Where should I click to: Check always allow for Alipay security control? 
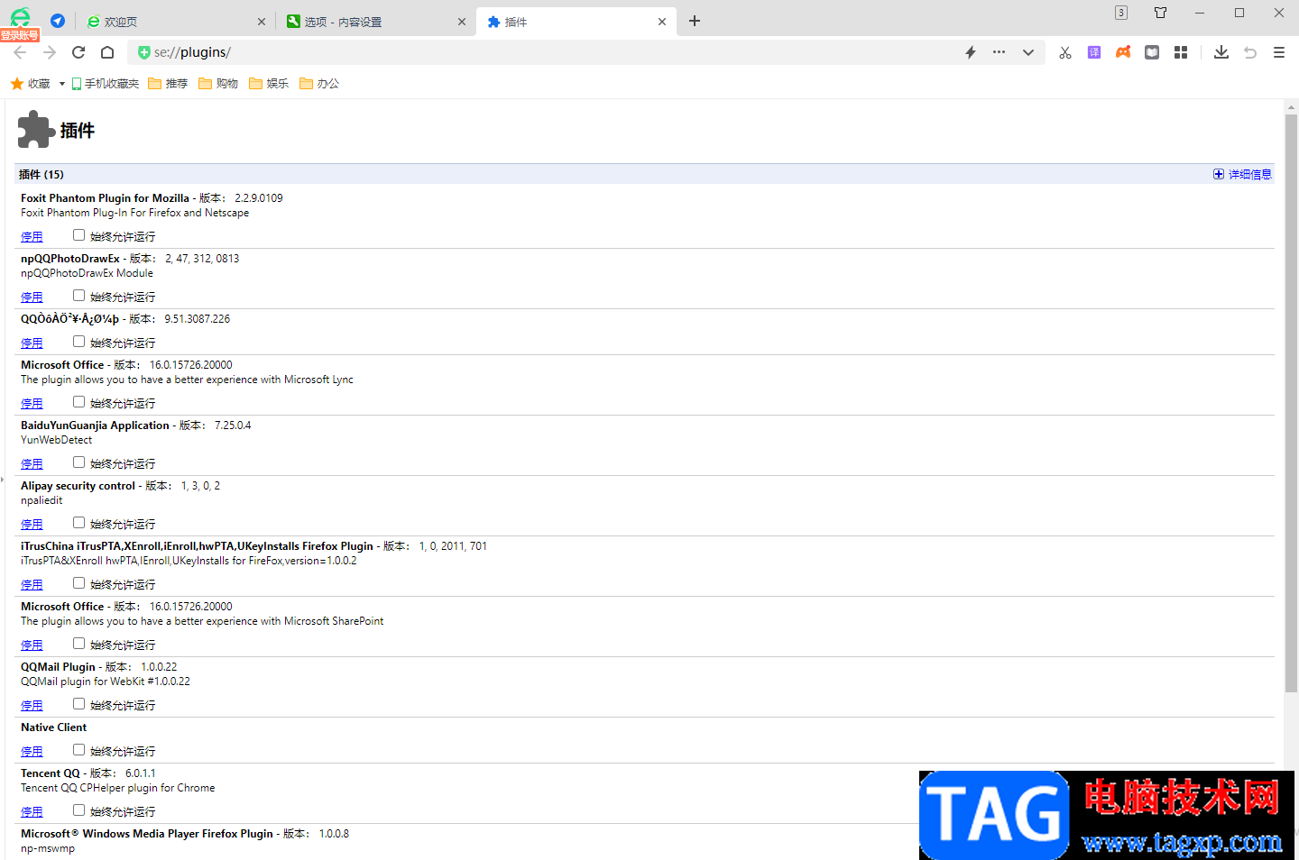78,523
